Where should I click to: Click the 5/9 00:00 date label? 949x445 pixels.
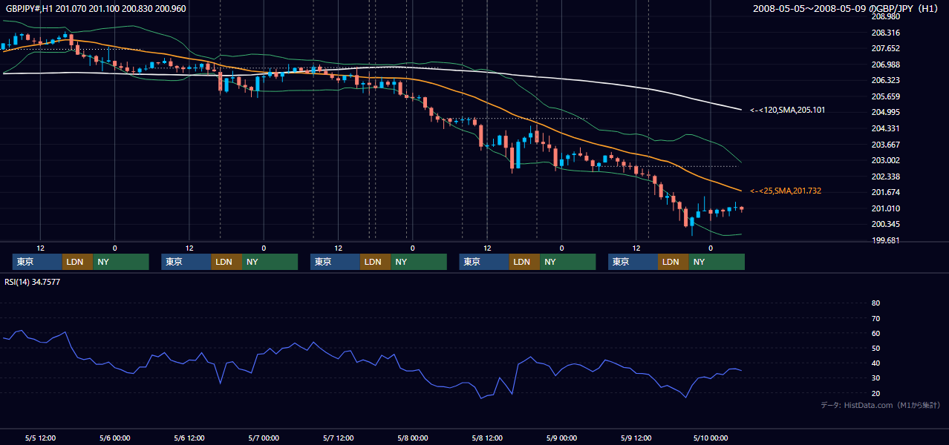(x=561, y=438)
